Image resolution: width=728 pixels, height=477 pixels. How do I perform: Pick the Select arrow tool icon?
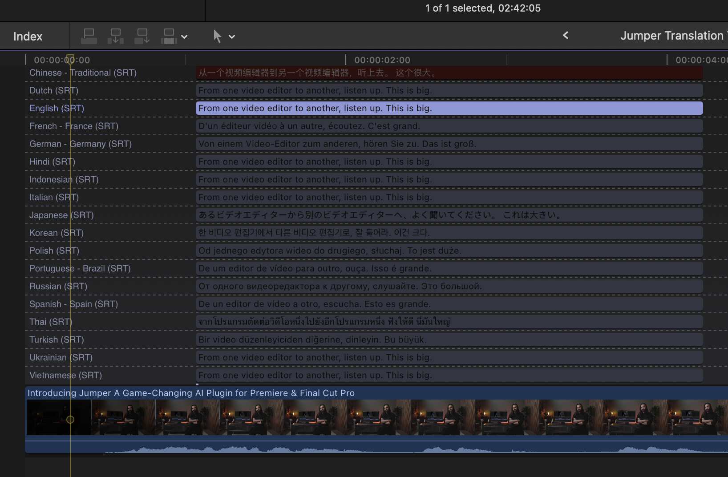[x=217, y=36]
